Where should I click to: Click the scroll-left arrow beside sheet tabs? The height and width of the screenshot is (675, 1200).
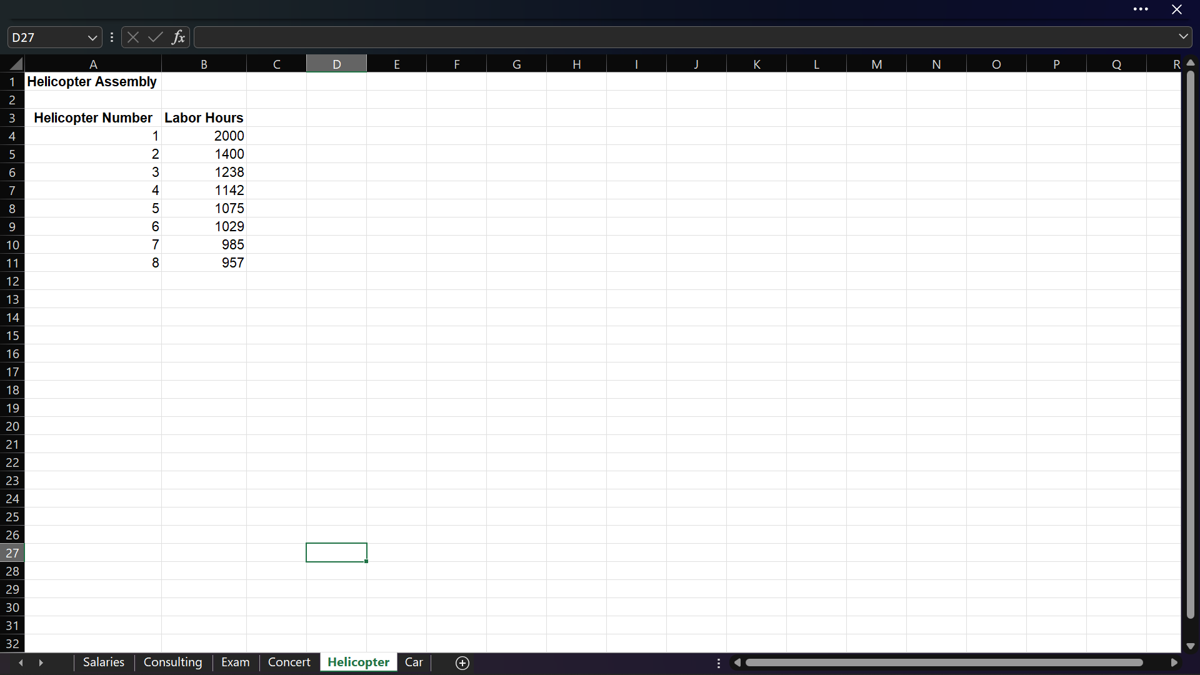click(21, 662)
